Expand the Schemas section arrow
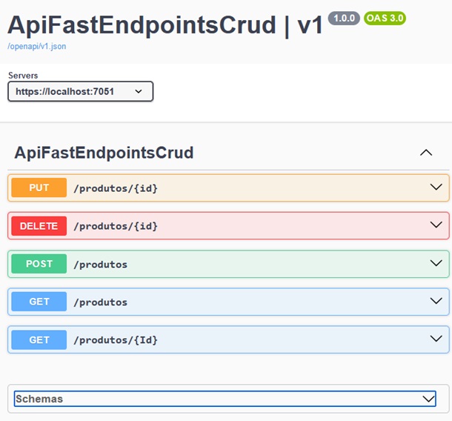The image size is (452, 421). click(428, 399)
